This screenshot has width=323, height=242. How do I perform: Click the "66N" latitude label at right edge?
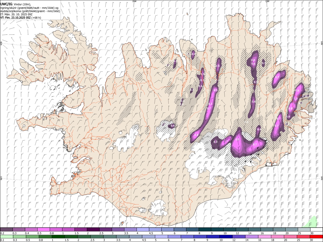322,43
